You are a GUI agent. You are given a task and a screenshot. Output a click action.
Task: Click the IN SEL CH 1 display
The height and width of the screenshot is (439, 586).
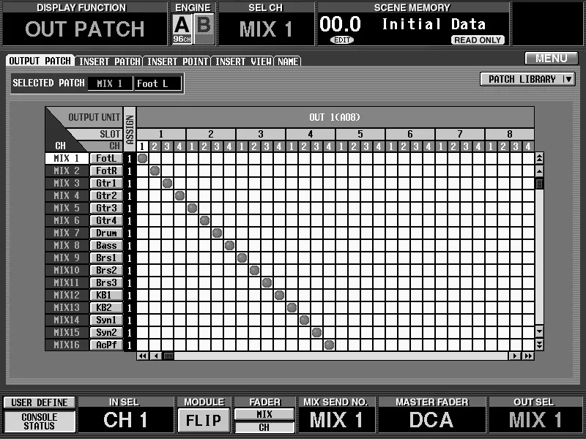tap(125, 419)
